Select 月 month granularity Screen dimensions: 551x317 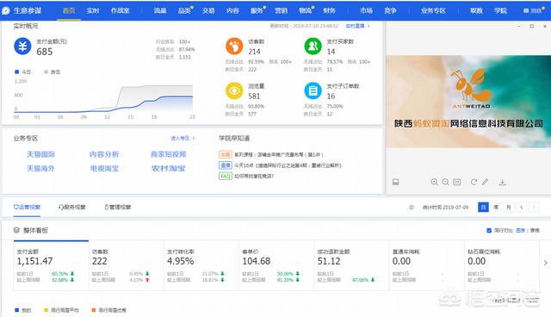click(509, 208)
